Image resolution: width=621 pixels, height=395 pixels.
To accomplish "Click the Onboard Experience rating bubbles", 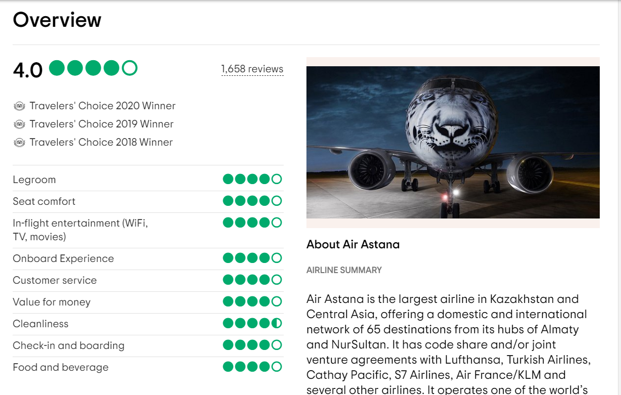I will pos(252,258).
